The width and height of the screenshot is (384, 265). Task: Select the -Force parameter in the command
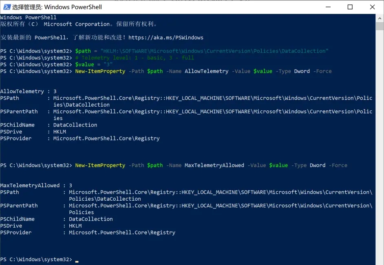(322, 71)
